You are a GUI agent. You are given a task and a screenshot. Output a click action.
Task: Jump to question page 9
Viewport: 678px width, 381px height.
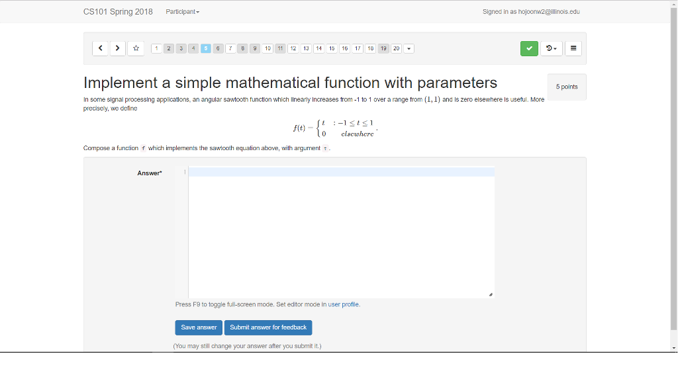255,48
